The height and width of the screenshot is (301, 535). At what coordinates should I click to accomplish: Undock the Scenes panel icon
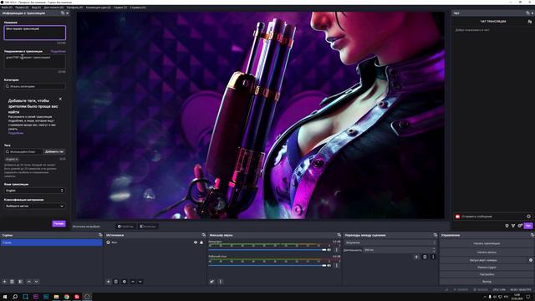(x=100, y=235)
